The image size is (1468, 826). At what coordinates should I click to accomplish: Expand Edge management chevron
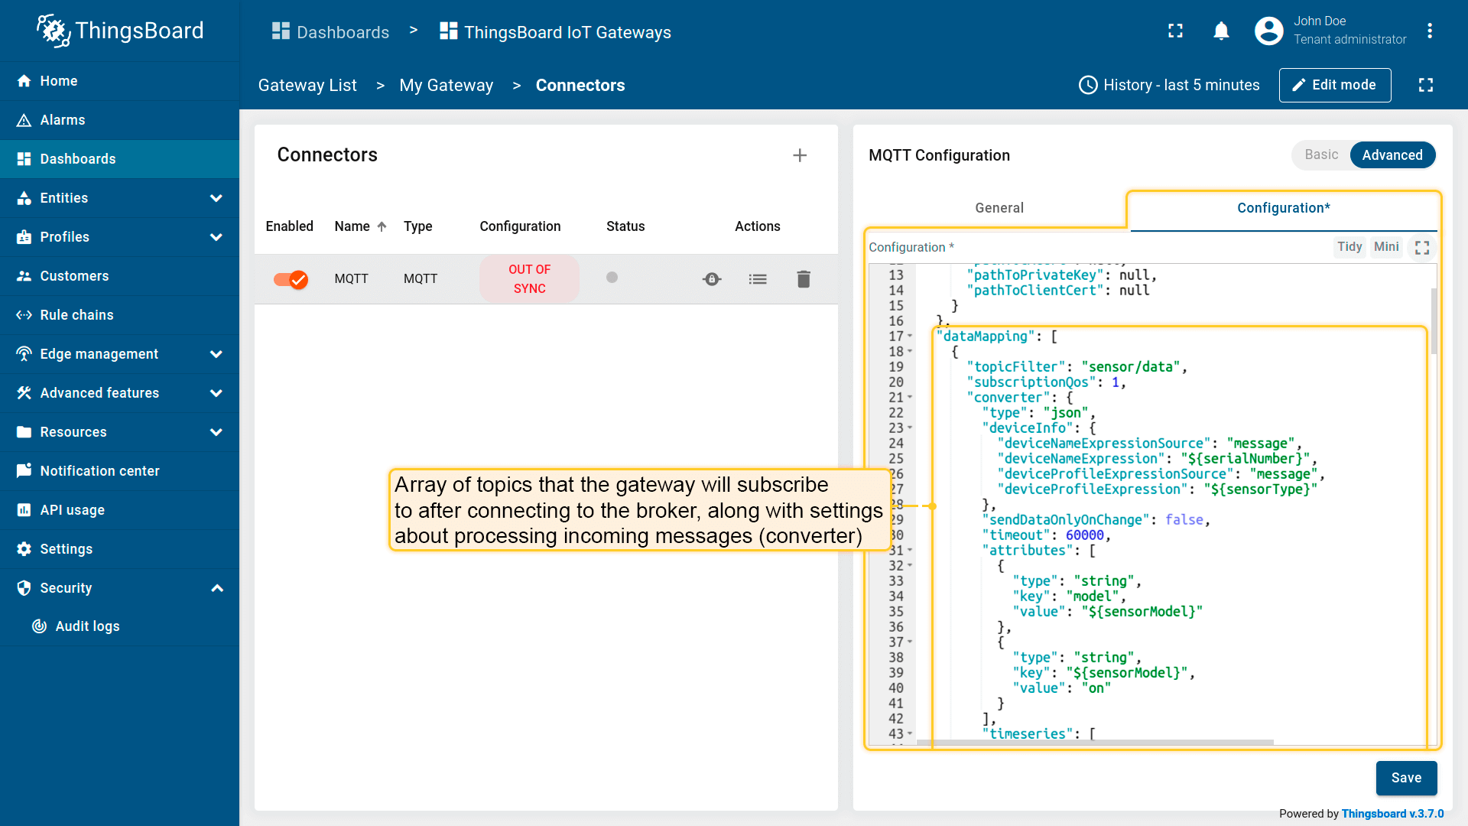216,354
